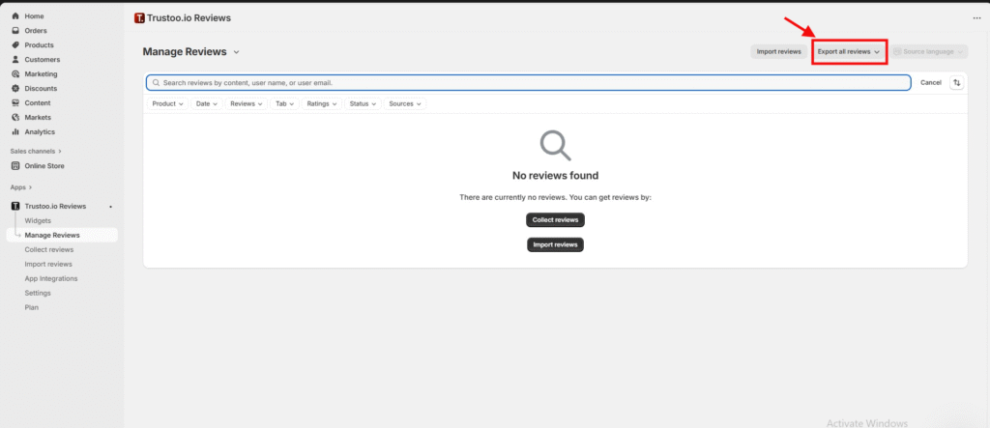The image size is (990, 428).
Task: Click the Online Store icon
Action: click(15, 166)
